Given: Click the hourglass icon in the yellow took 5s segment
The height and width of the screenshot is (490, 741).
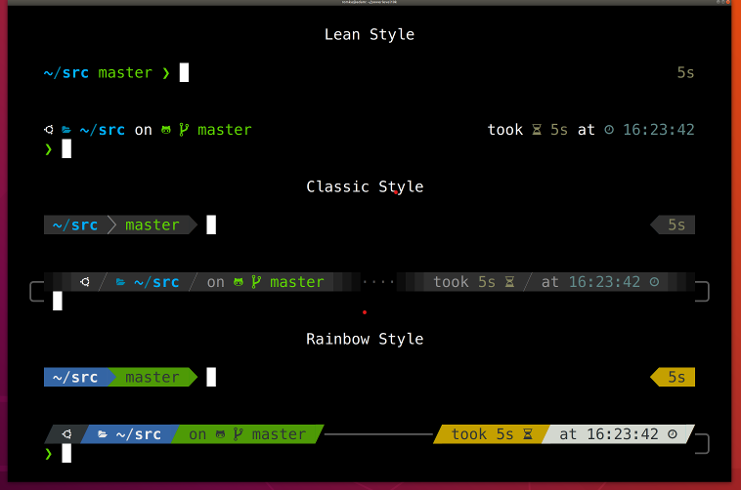Looking at the screenshot, I should coord(528,433).
